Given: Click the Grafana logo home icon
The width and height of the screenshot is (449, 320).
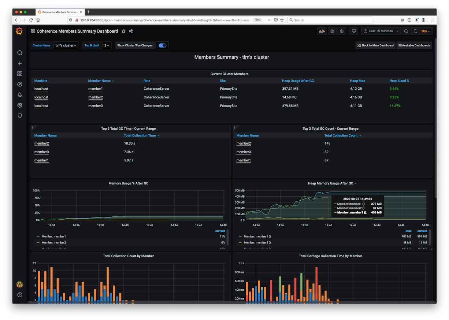Looking at the screenshot, I should pyautogui.click(x=19, y=31).
